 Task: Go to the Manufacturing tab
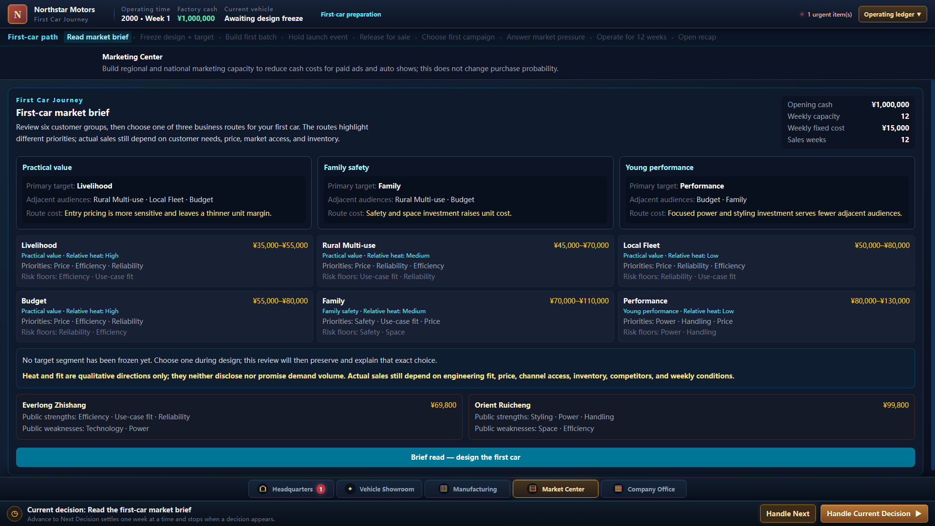(467, 488)
